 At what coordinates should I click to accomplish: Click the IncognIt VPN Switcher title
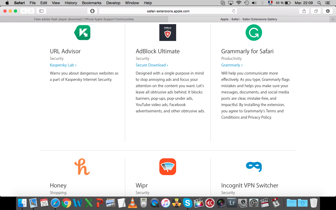click(x=250, y=185)
